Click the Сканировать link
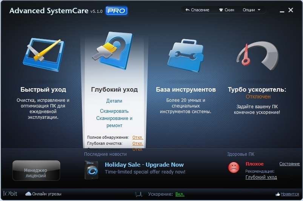 tap(114, 111)
